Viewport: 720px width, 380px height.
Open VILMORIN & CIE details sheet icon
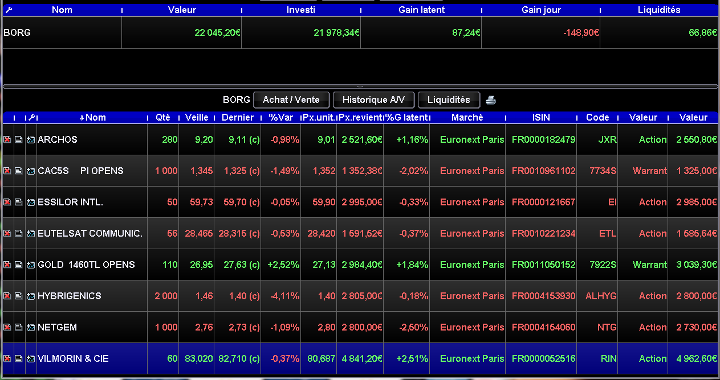[19, 358]
